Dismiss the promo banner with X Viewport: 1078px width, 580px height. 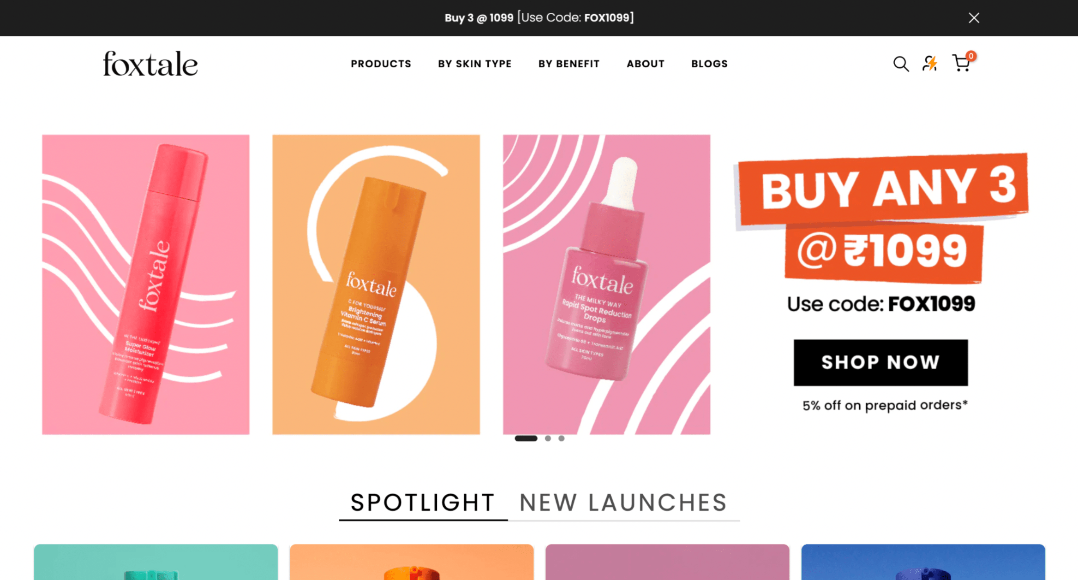click(x=974, y=18)
